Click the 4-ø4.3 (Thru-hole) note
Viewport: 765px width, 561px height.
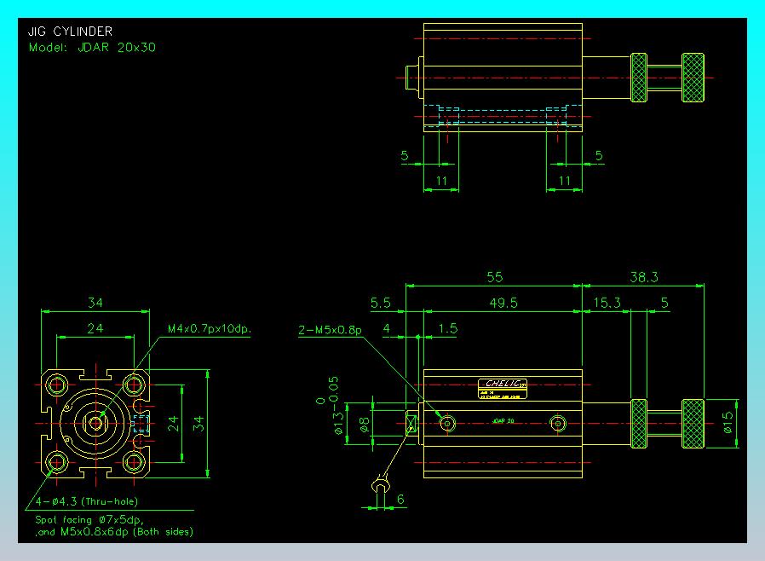click(x=87, y=501)
